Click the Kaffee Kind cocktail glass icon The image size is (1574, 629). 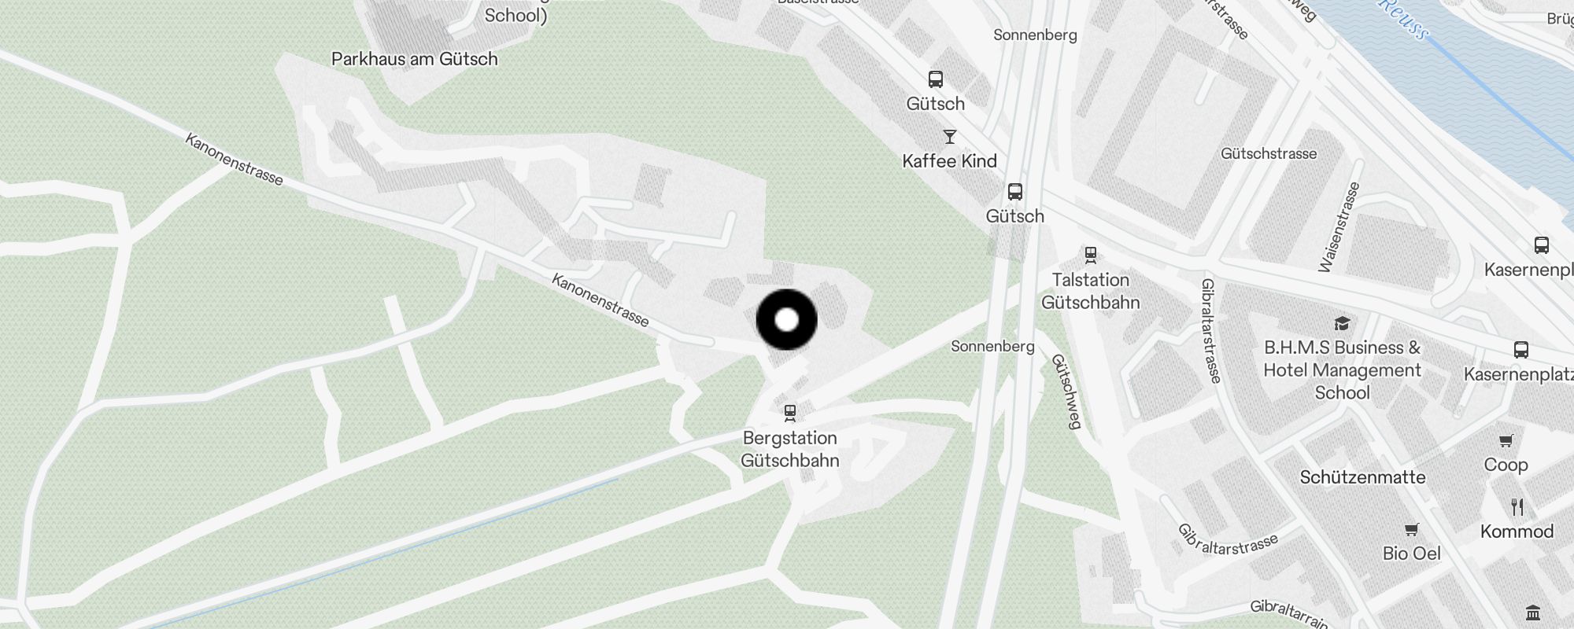[950, 137]
